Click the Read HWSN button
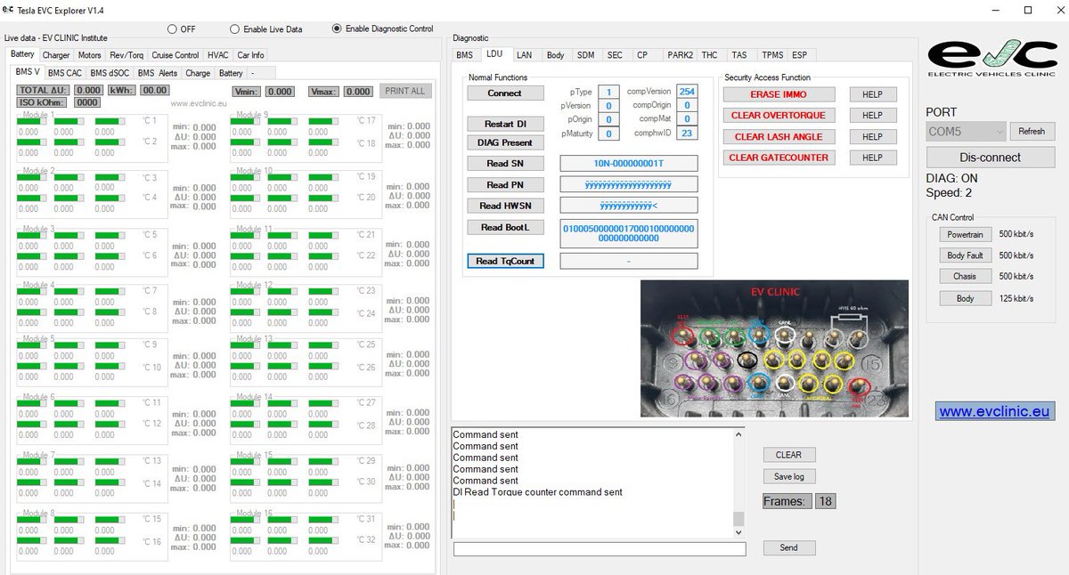Image resolution: width=1069 pixels, height=575 pixels. 505,206
